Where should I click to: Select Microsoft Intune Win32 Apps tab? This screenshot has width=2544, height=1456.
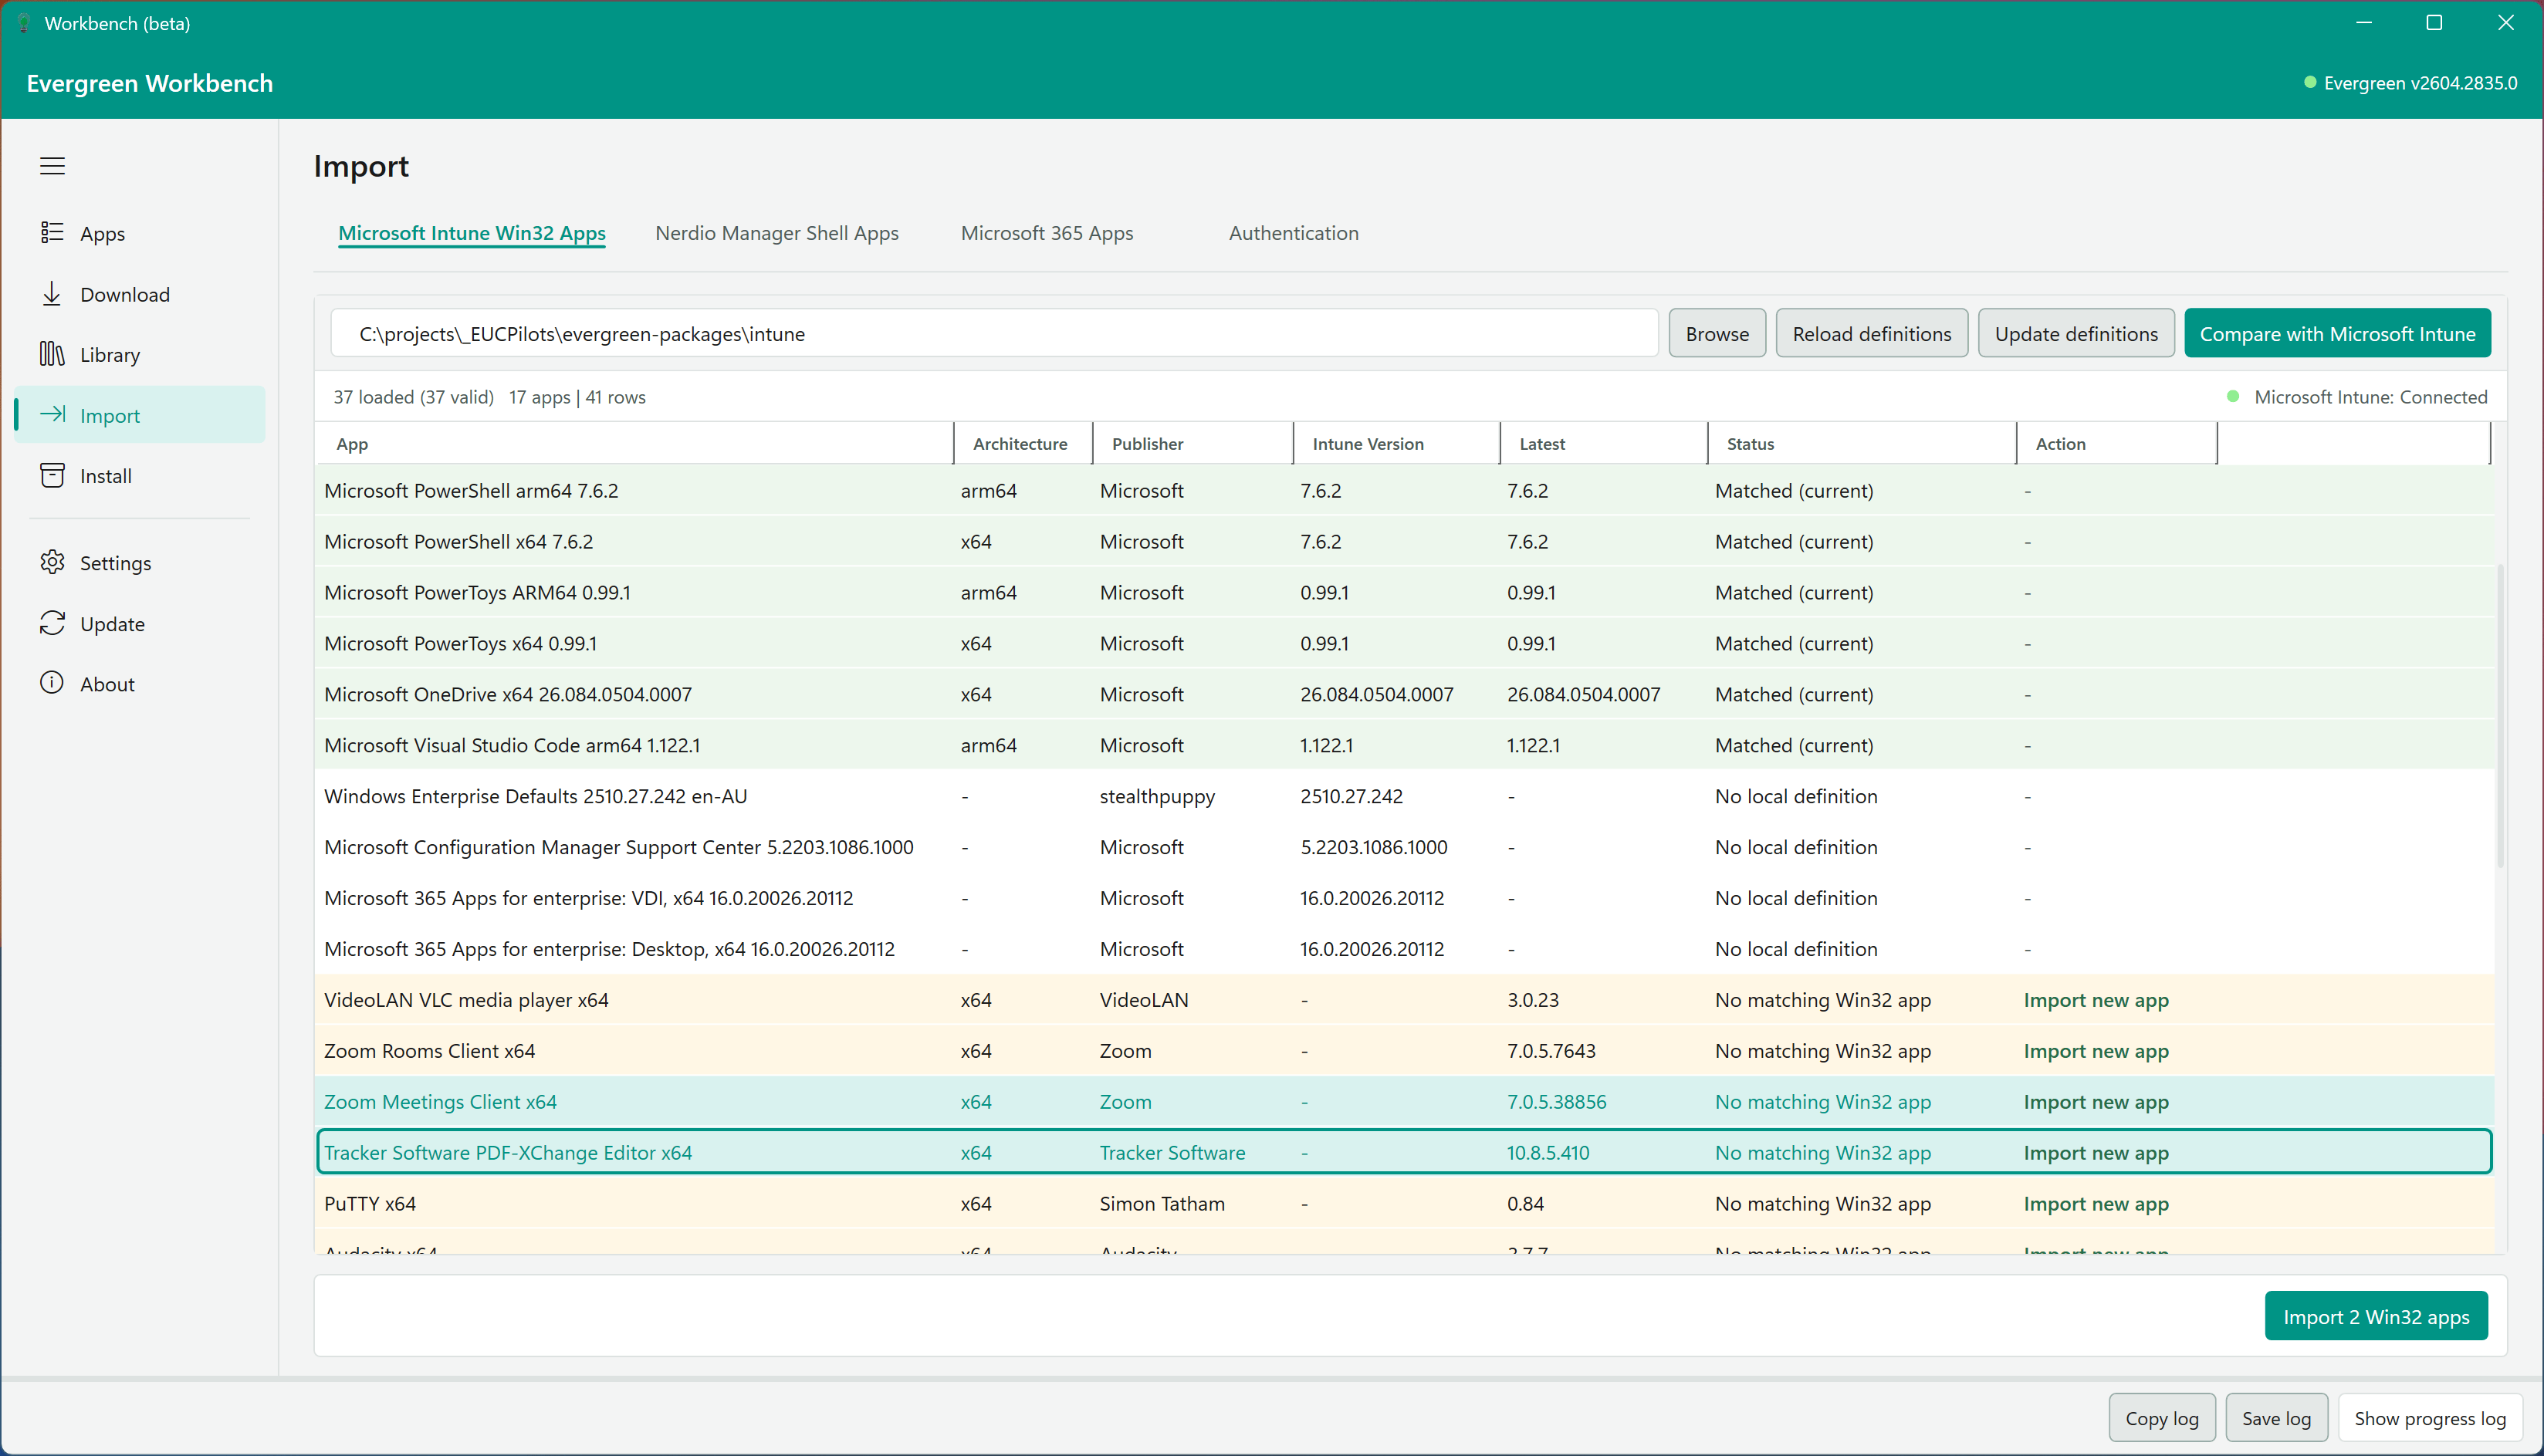point(471,233)
